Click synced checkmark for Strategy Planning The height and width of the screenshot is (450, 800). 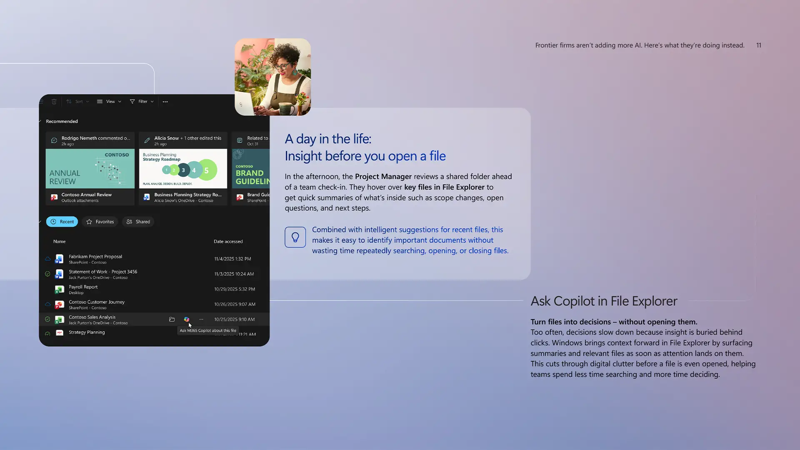click(47, 334)
